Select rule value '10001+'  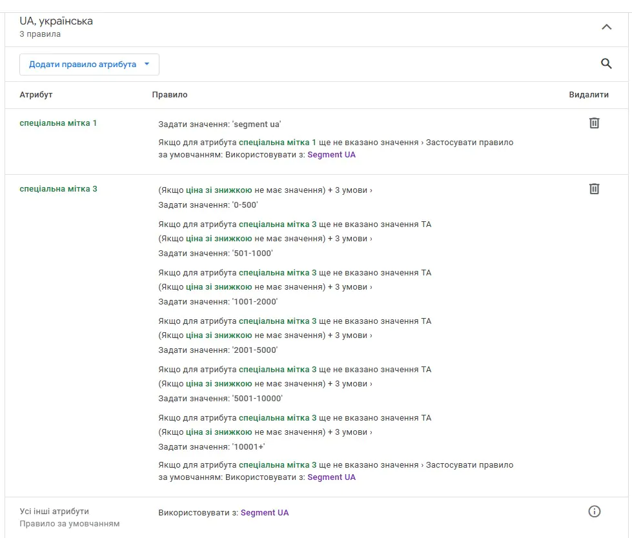tap(249, 446)
